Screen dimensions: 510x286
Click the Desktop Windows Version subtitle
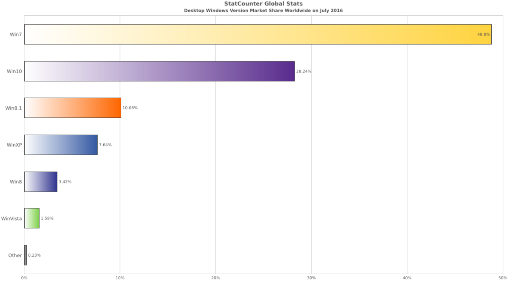point(263,10)
